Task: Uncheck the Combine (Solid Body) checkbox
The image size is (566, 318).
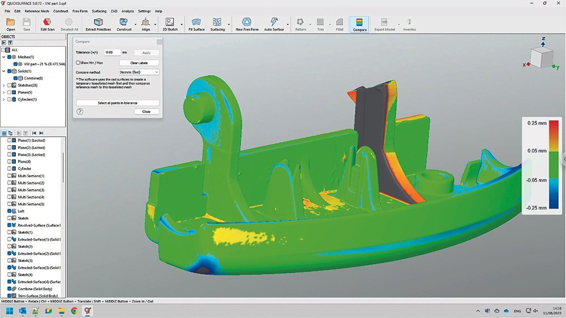Action: click(10, 289)
